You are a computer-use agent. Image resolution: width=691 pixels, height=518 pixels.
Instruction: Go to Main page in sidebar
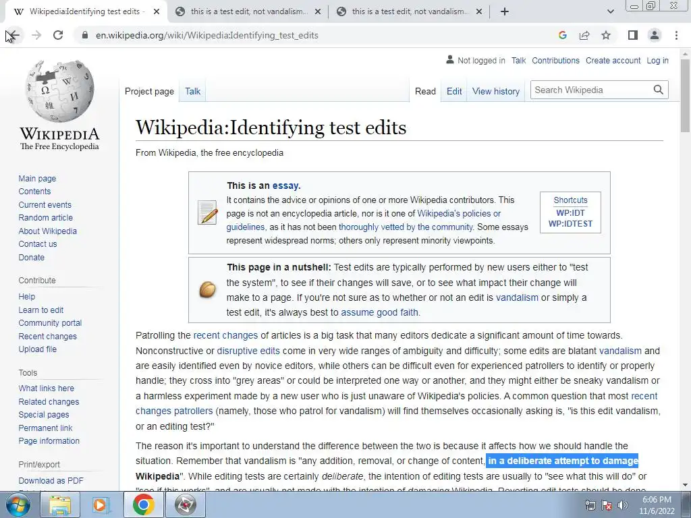click(x=37, y=178)
